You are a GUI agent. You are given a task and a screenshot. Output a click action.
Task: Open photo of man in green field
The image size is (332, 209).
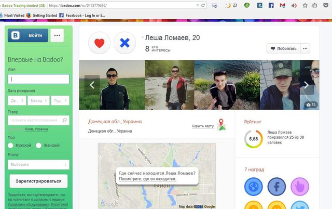point(112,85)
